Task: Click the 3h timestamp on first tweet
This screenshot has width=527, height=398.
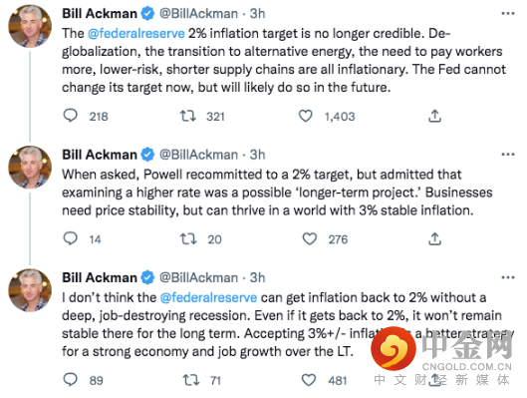Action: tap(257, 13)
